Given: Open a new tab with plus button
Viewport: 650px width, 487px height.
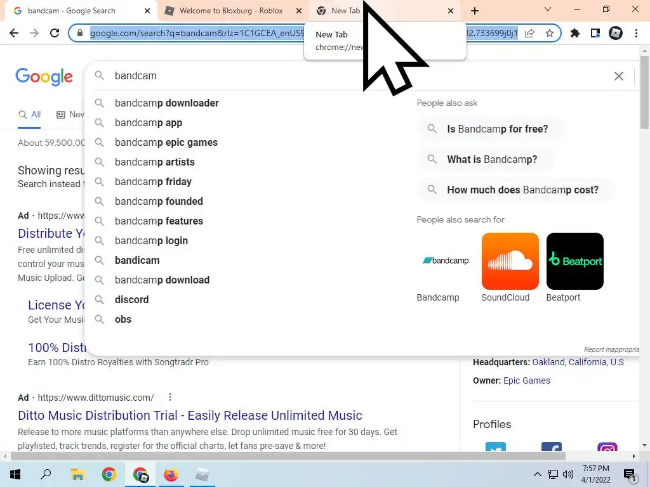Looking at the screenshot, I should 475,11.
